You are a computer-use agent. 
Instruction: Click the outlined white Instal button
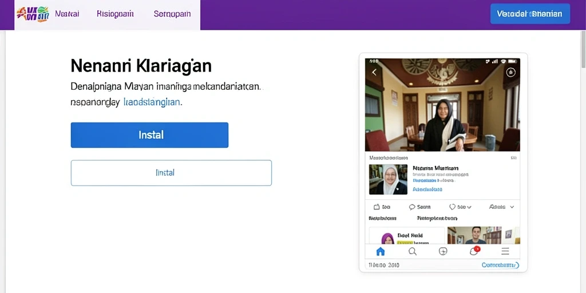click(171, 173)
